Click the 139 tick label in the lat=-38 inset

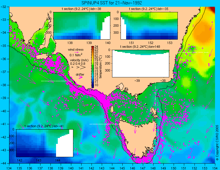click(x=89, y=43)
